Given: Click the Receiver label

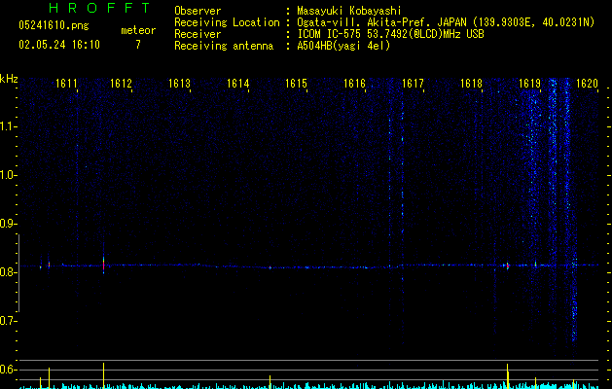Looking at the screenshot, I should coord(198,34).
